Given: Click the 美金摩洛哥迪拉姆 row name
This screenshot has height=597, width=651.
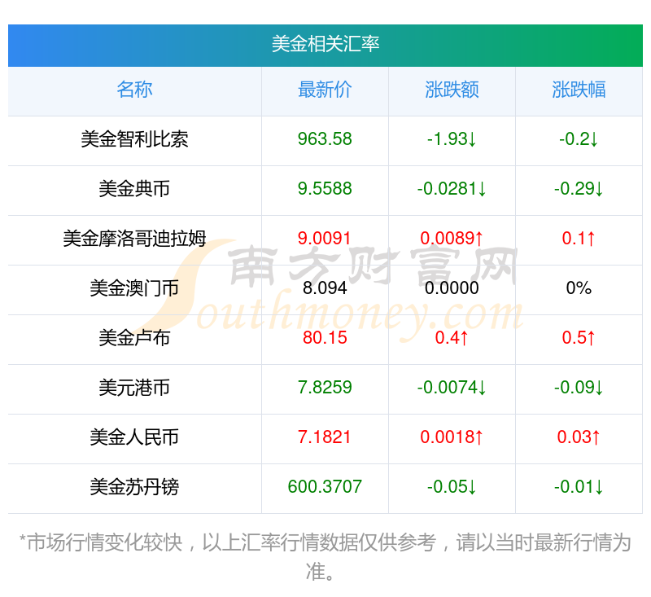Looking at the screenshot, I should 134,239.
